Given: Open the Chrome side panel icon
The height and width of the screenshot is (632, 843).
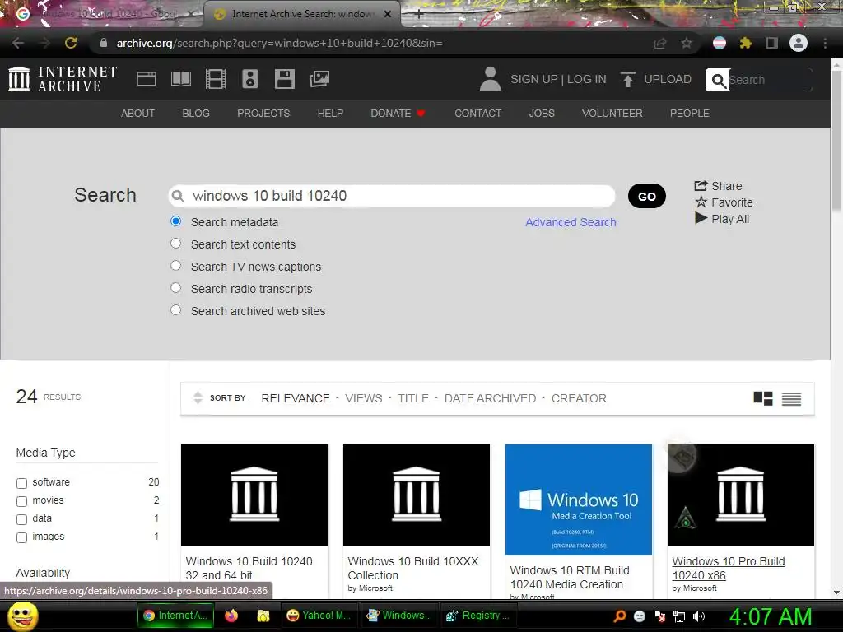Looking at the screenshot, I should [772, 43].
